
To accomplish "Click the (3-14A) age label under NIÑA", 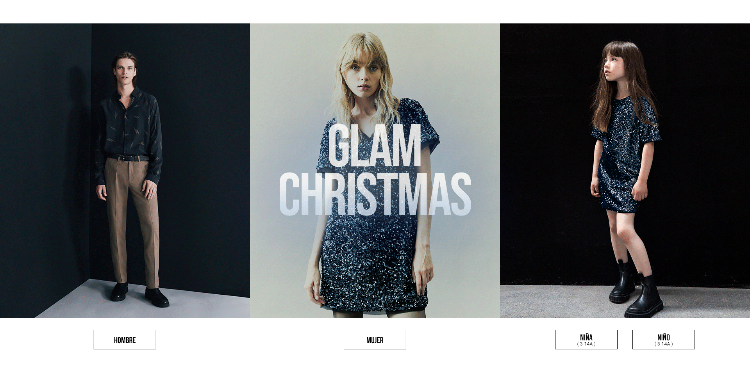I will coord(586,344).
